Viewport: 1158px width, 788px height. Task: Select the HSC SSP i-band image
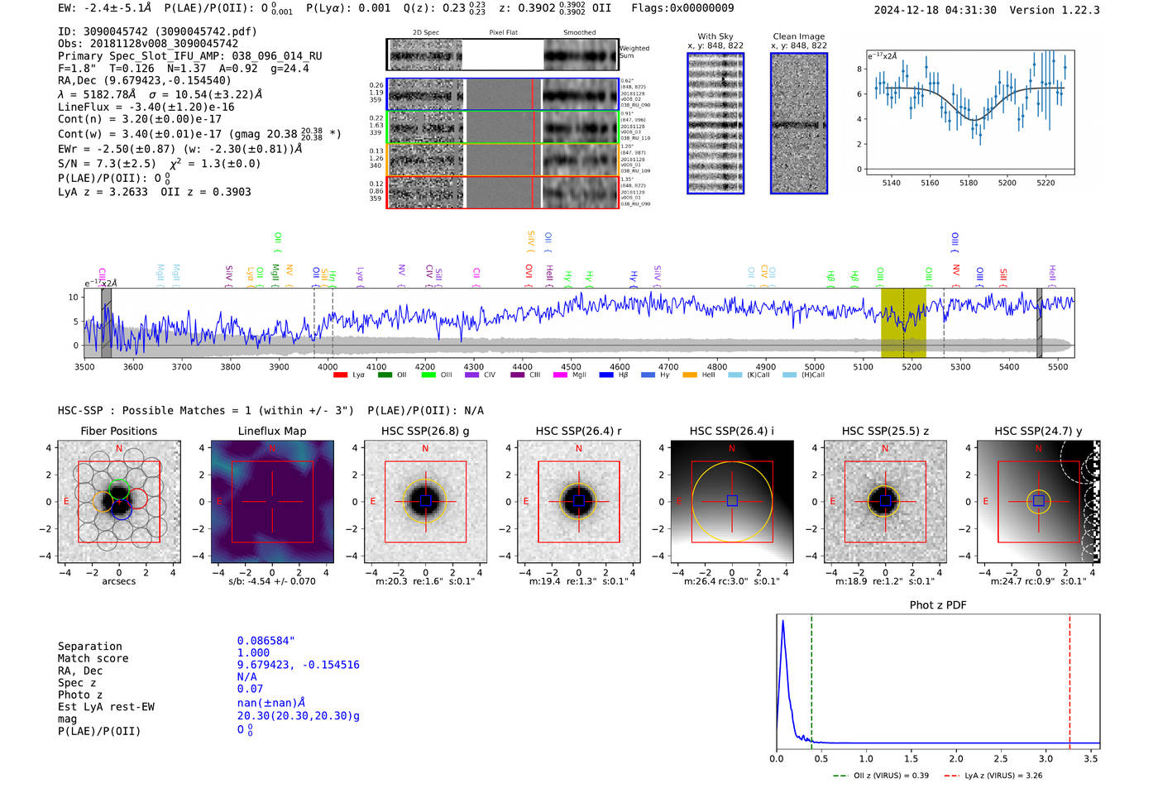click(x=731, y=501)
